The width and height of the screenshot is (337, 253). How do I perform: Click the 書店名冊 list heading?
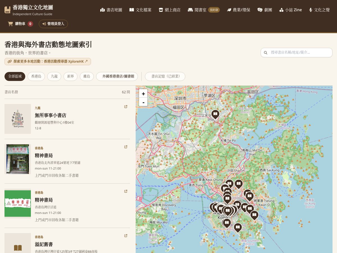pos(11,92)
